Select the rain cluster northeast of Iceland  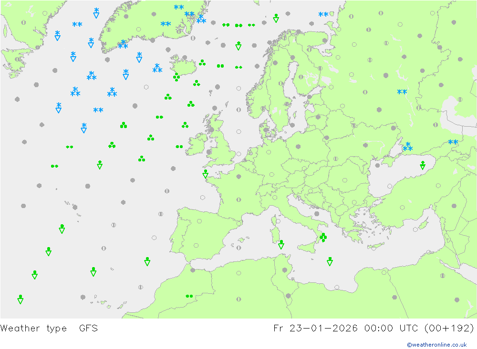(202, 63)
